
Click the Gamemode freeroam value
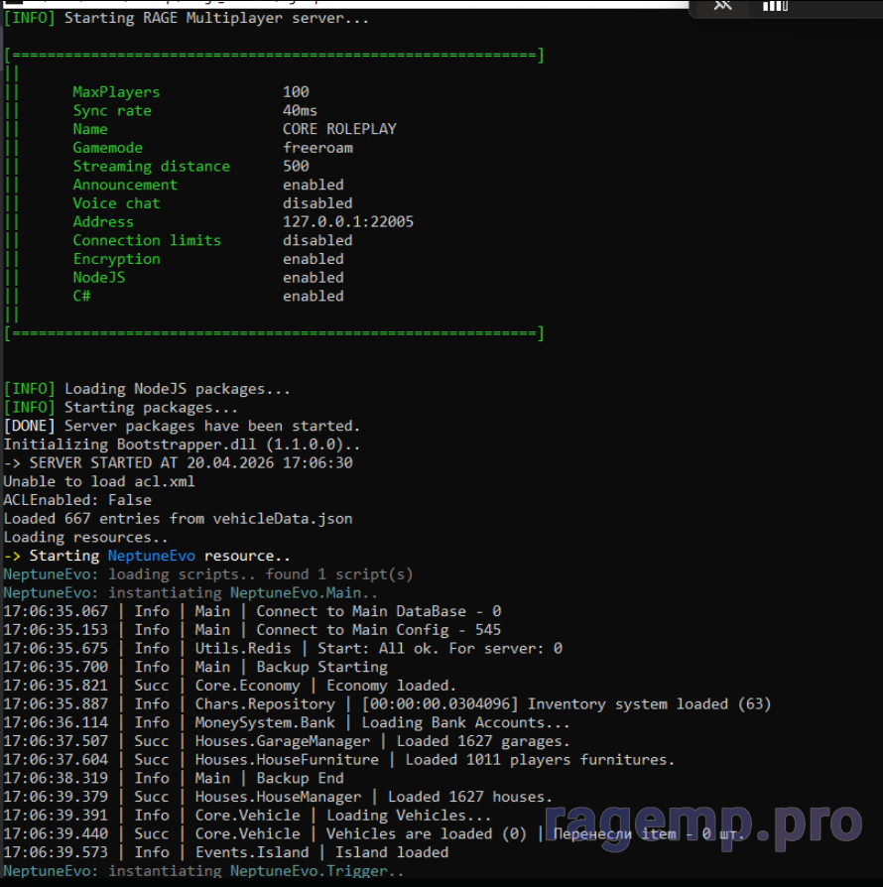317,148
